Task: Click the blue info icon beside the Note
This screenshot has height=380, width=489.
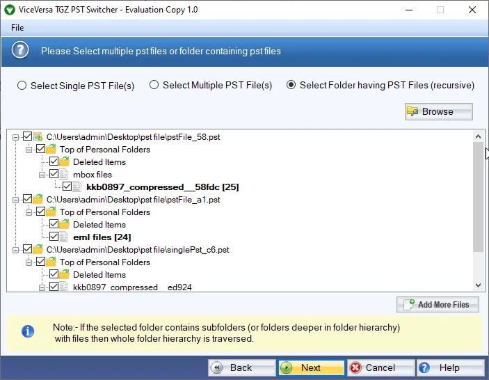Action: (28, 331)
